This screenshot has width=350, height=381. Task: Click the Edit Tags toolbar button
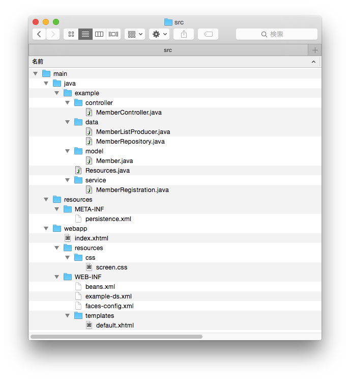click(x=208, y=34)
